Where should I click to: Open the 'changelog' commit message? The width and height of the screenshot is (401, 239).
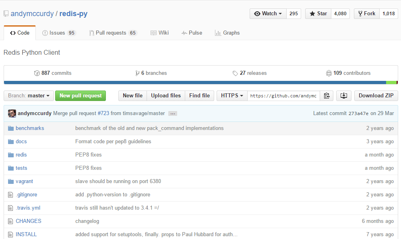click(87, 221)
